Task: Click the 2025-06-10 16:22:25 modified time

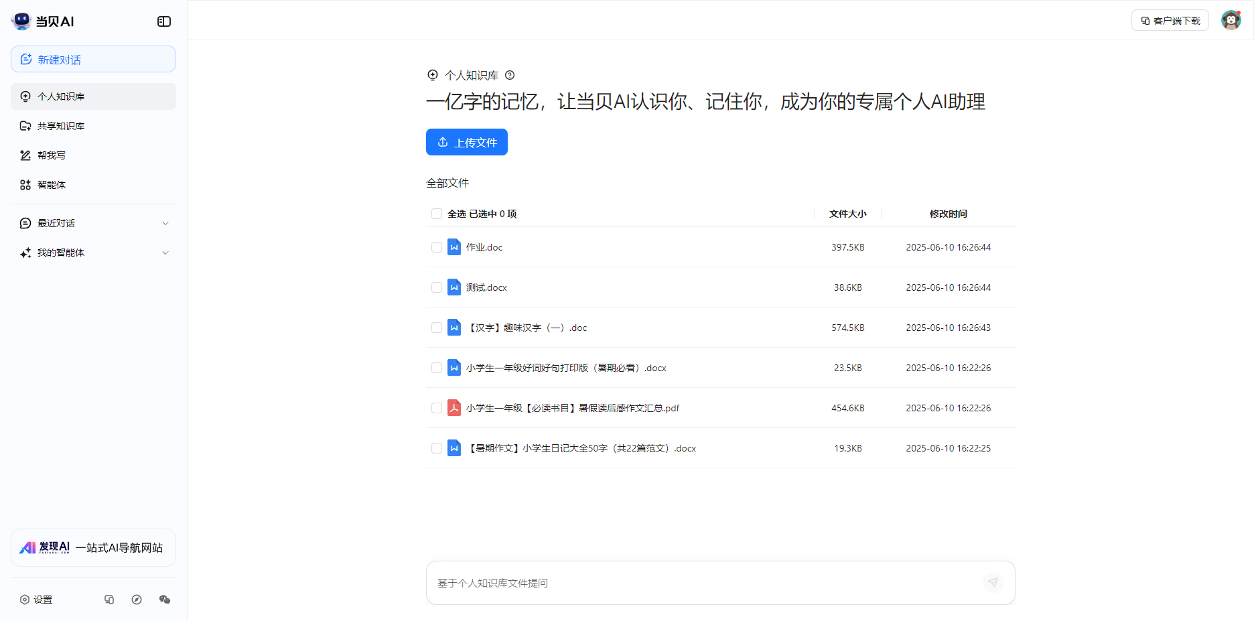Action: coord(948,448)
